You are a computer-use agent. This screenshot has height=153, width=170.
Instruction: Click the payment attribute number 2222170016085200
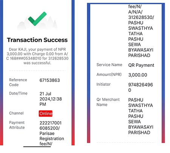click(x=51, y=126)
